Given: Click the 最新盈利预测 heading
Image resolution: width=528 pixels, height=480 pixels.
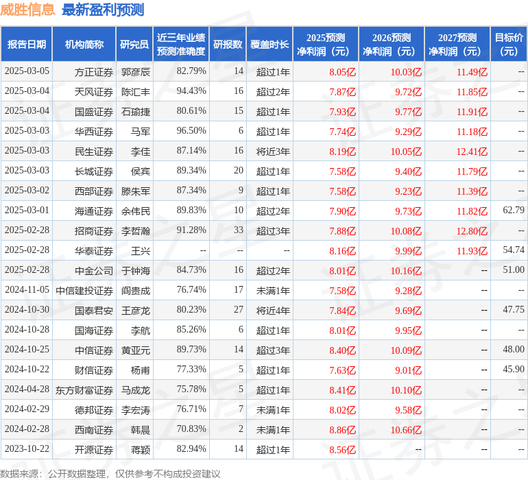Looking at the screenshot, I should click(x=103, y=10).
